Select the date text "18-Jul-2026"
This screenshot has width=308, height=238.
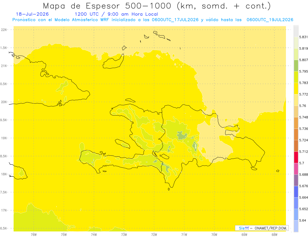point(32,14)
